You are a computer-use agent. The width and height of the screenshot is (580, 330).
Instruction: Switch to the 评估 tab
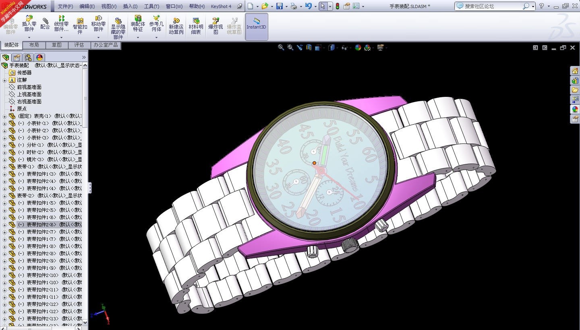click(79, 45)
